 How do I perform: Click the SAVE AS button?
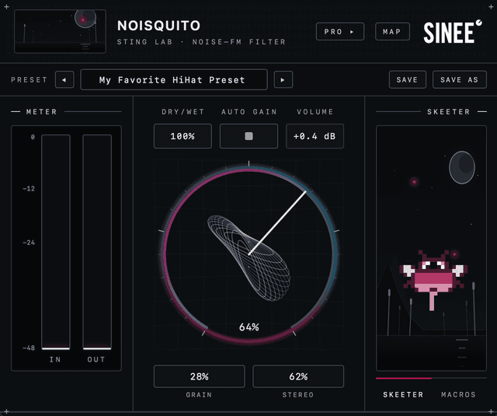[459, 79]
